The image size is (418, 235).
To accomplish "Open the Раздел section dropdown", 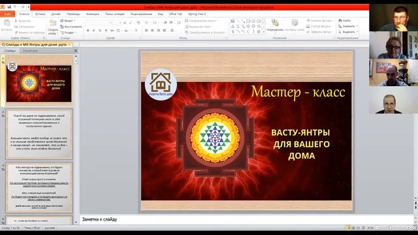I will point(68,33).
